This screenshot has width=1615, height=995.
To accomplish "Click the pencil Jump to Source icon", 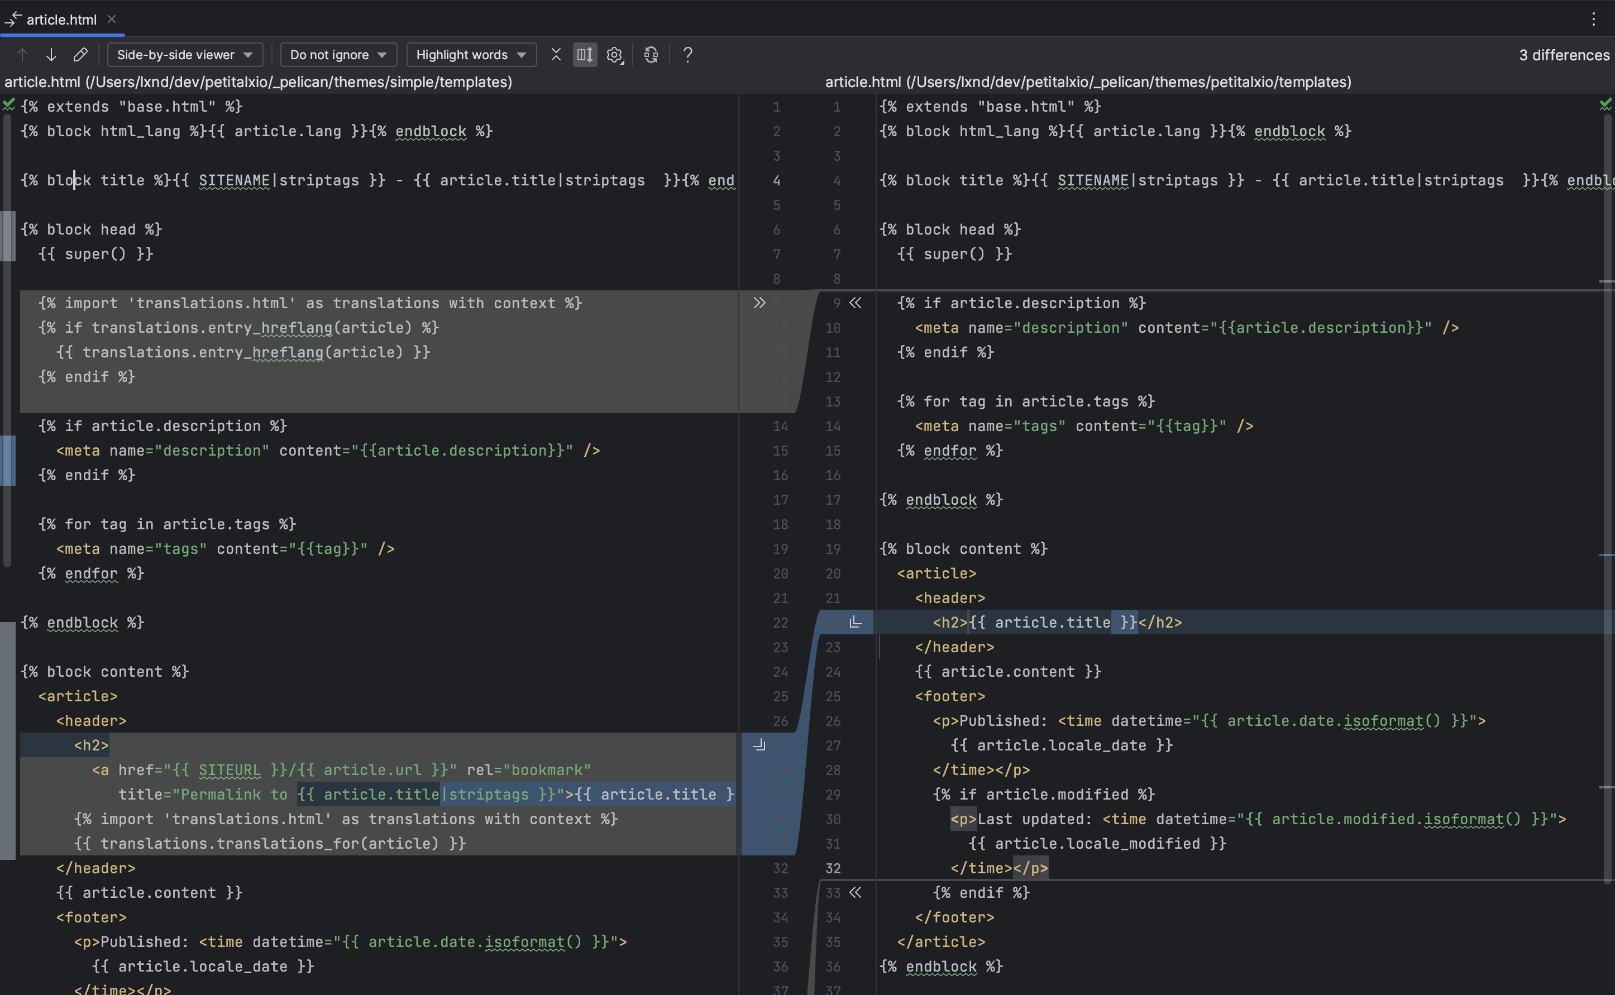I will pyautogui.click(x=80, y=55).
